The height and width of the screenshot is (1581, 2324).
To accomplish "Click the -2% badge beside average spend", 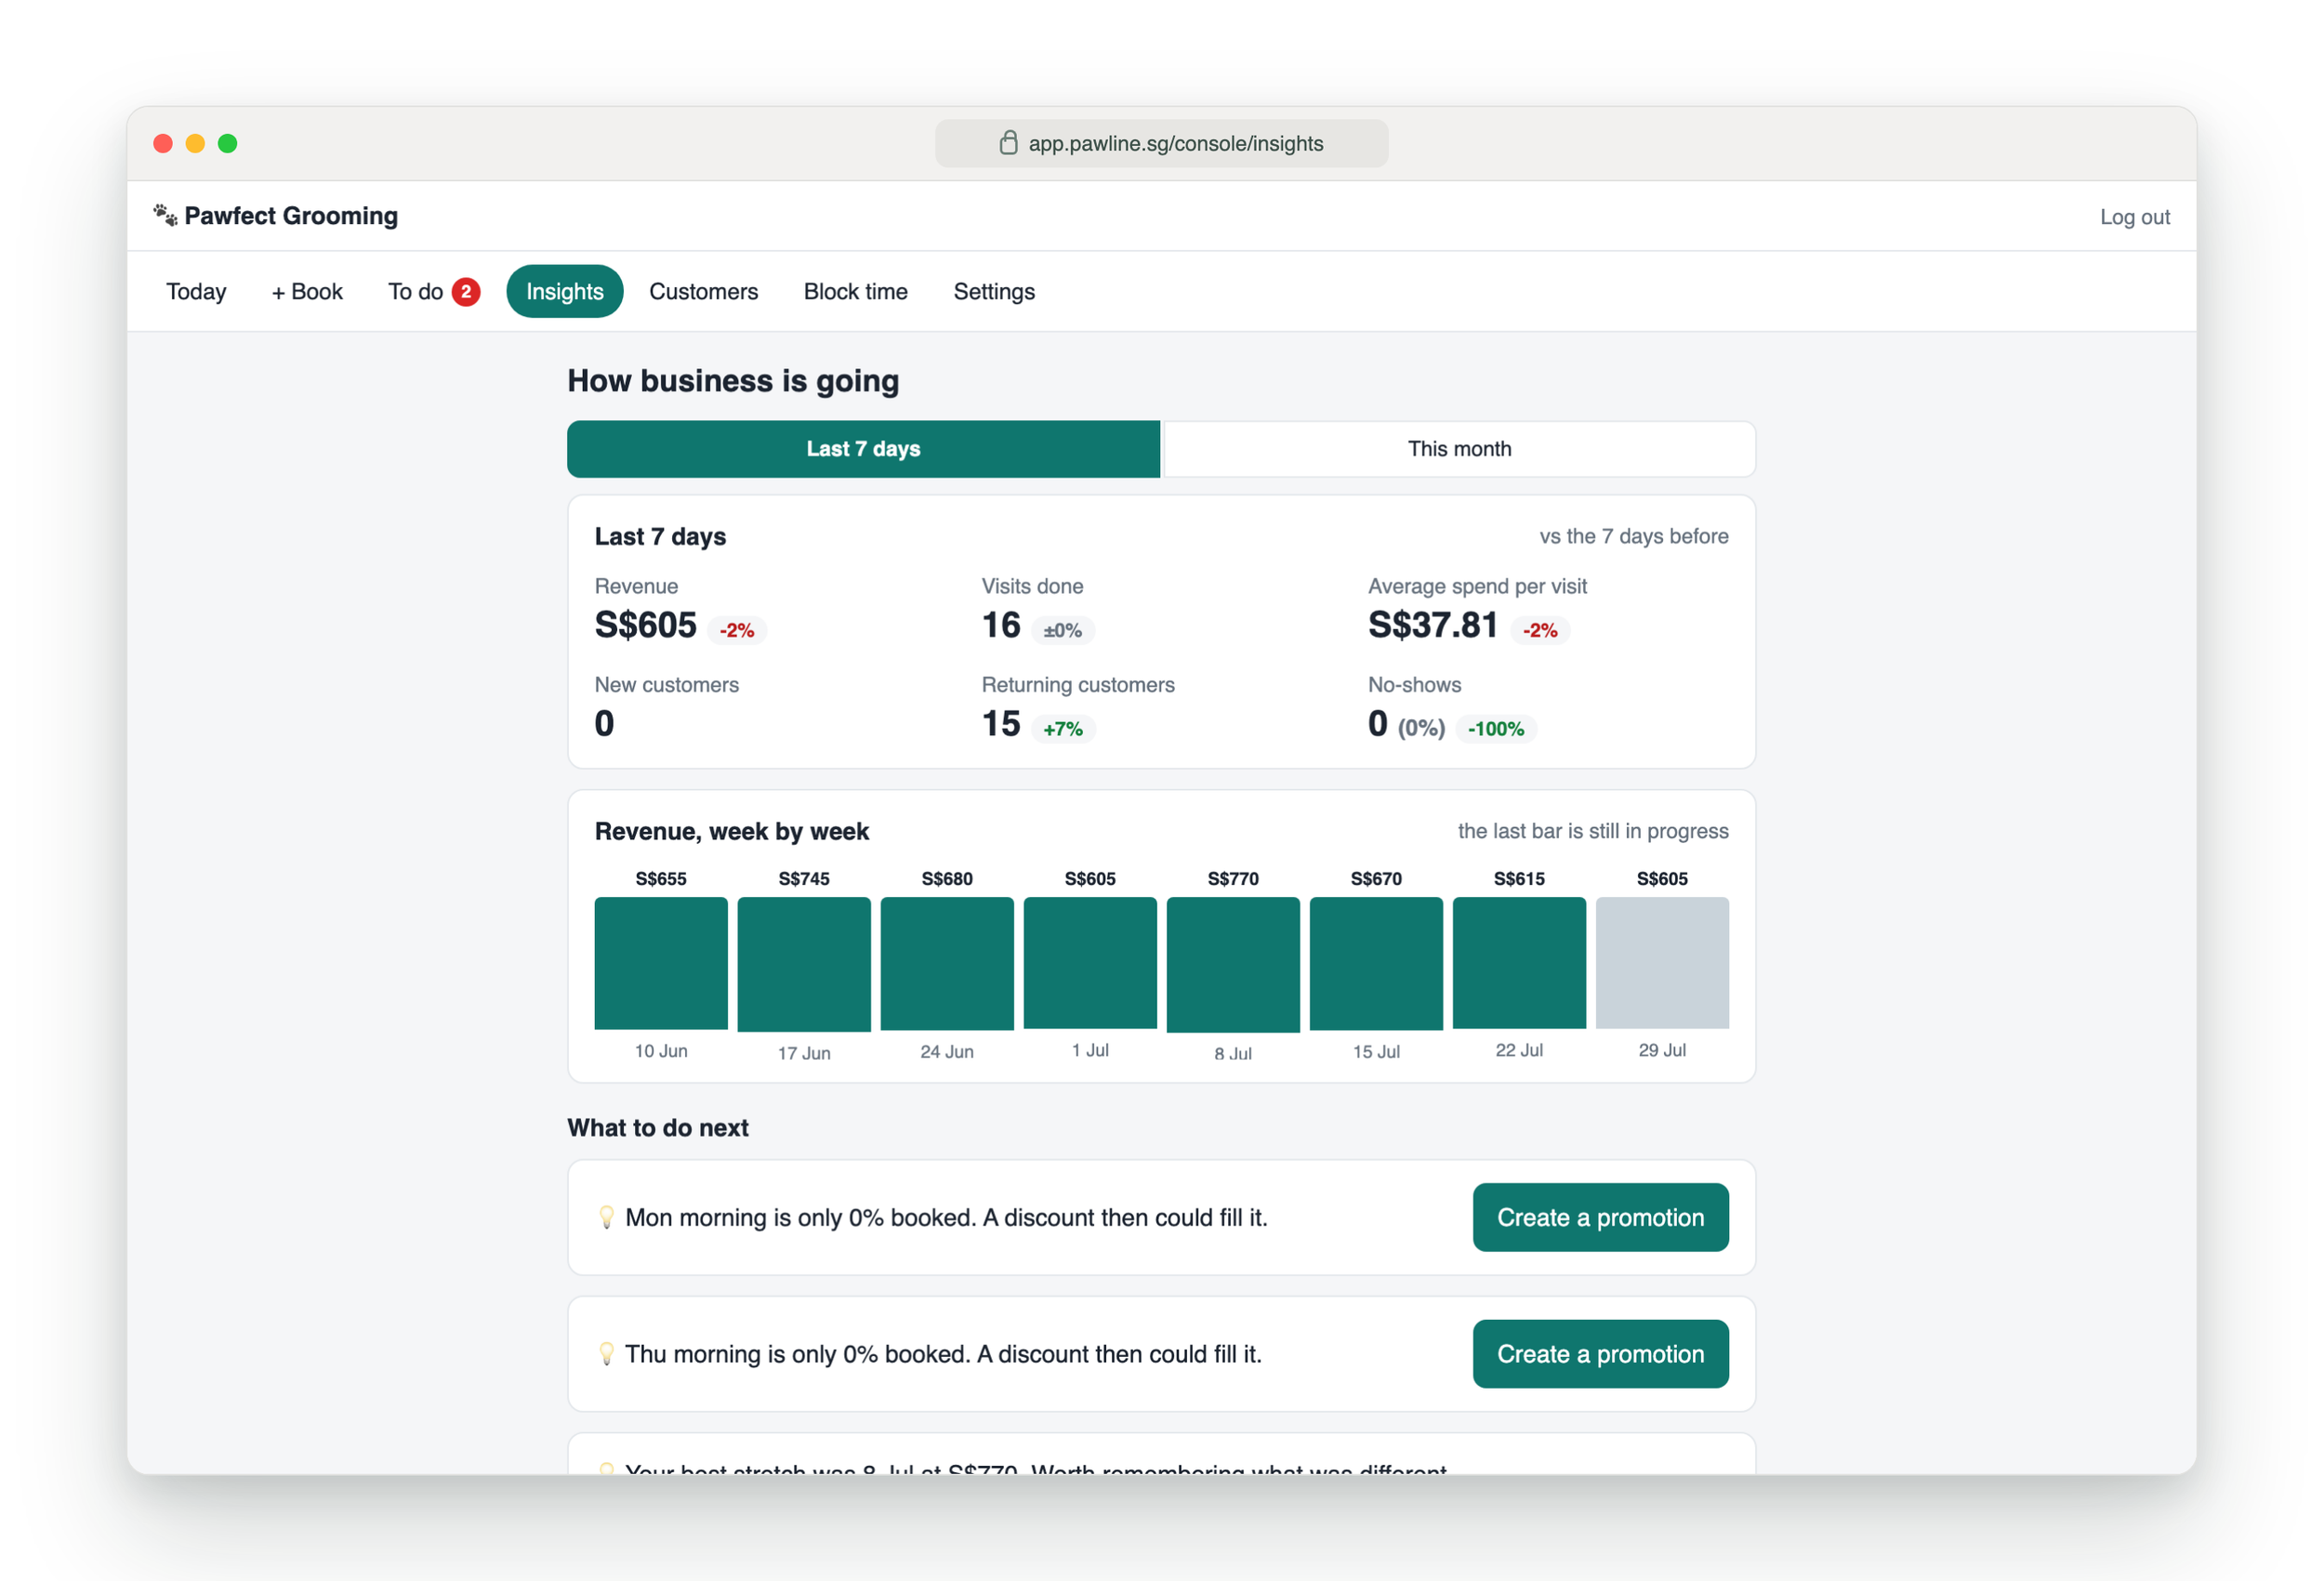I will (x=1540, y=630).
